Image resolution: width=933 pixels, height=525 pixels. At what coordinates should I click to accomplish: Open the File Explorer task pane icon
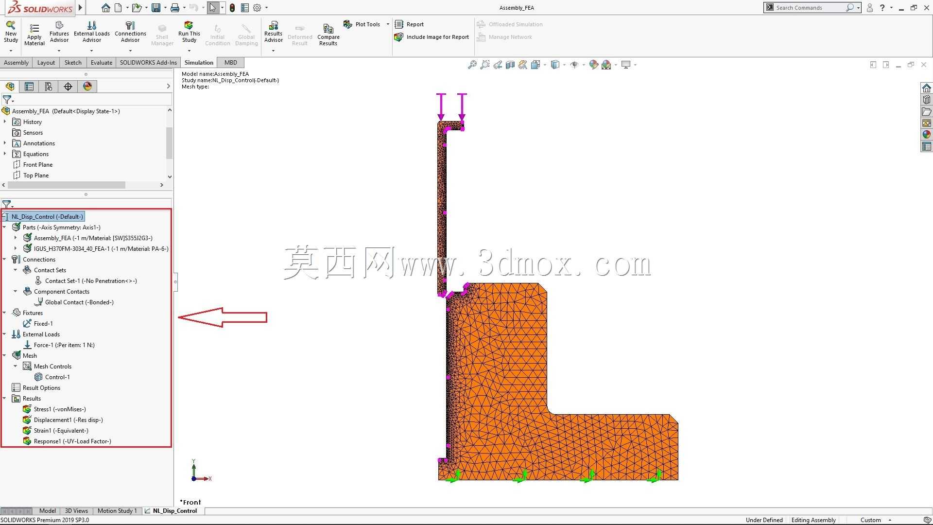(x=926, y=111)
